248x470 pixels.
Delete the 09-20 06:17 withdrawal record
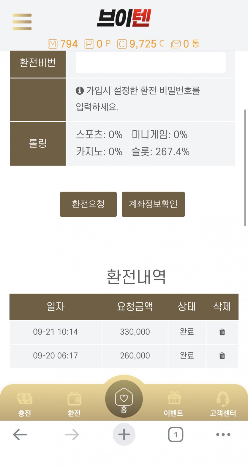[222, 356]
